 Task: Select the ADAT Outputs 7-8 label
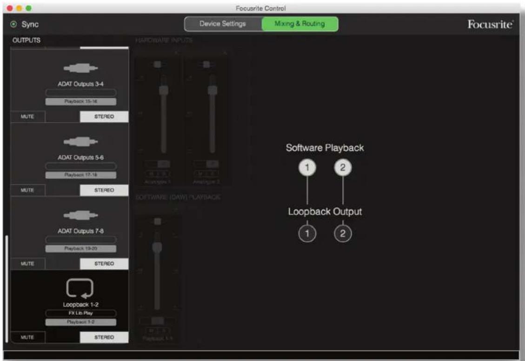(x=81, y=231)
